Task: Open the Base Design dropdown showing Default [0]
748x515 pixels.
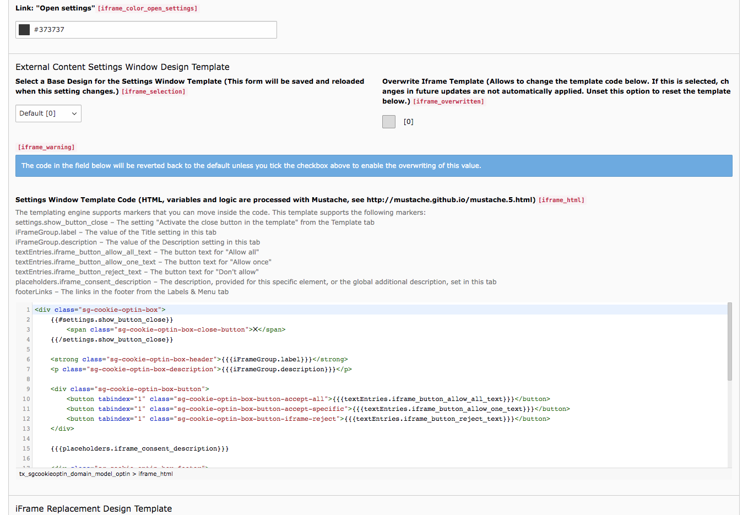Action: (48, 113)
